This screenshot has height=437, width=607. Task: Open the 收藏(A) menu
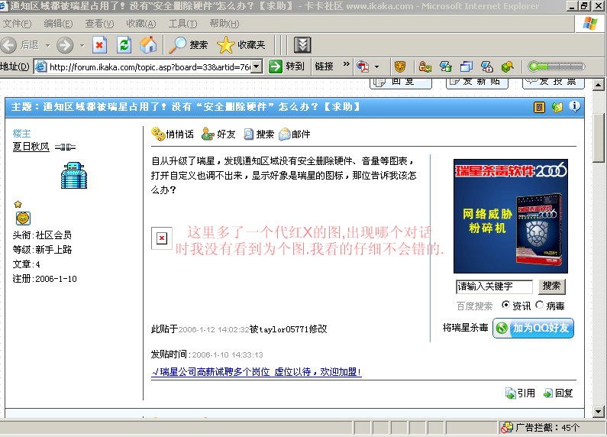pyautogui.click(x=141, y=24)
